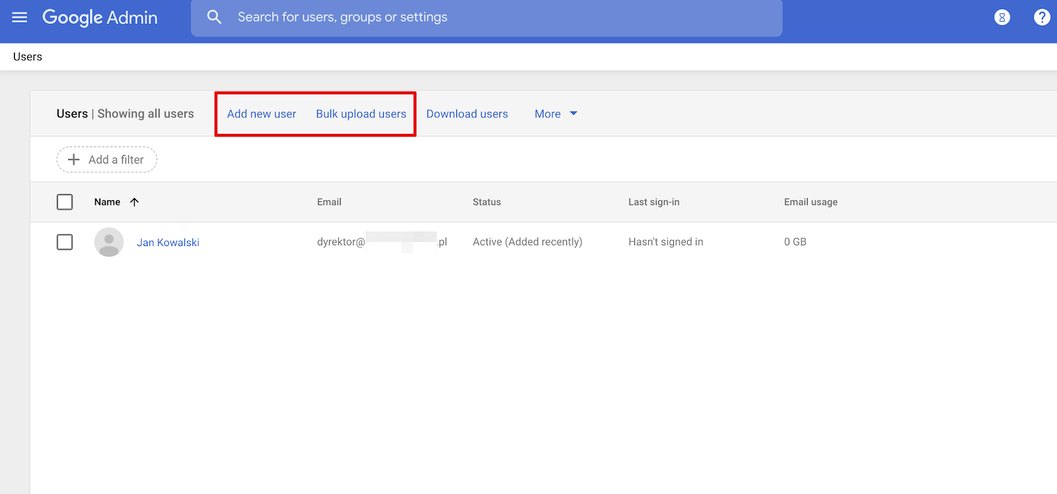1057x494 pixels.
Task: Click Download users
Action: click(x=467, y=113)
